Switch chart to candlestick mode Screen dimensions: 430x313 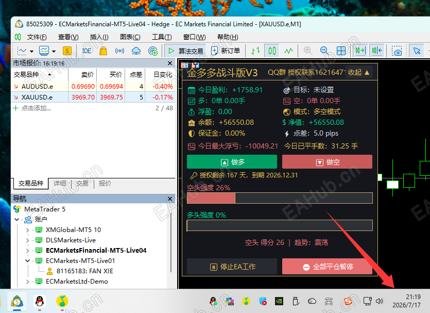pos(272,51)
